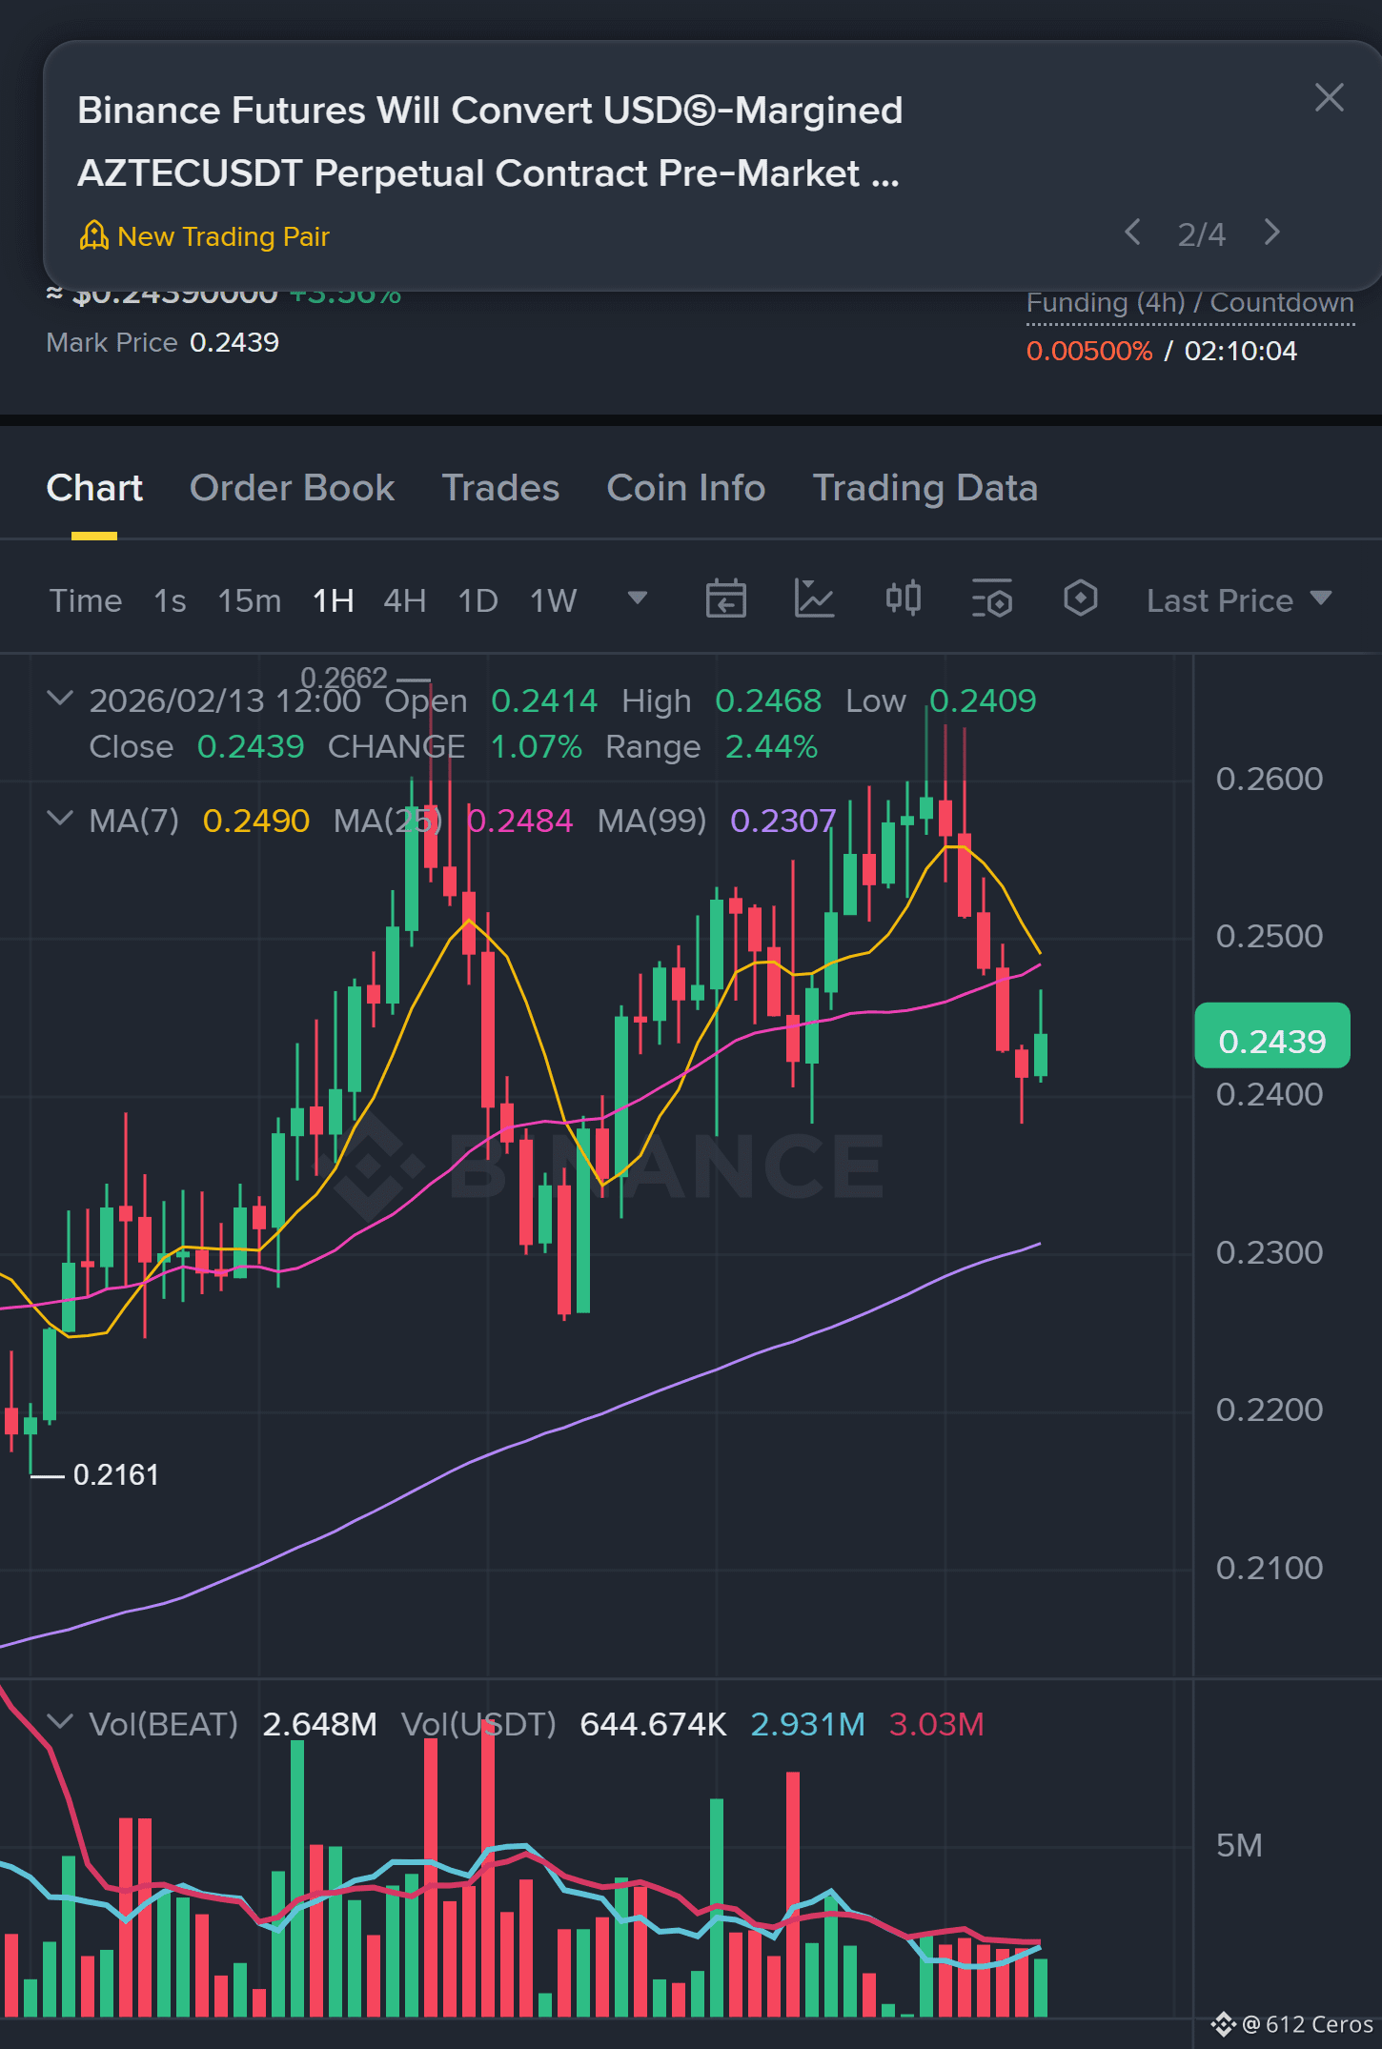Go to the next announcement arrow

(x=1271, y=233)
